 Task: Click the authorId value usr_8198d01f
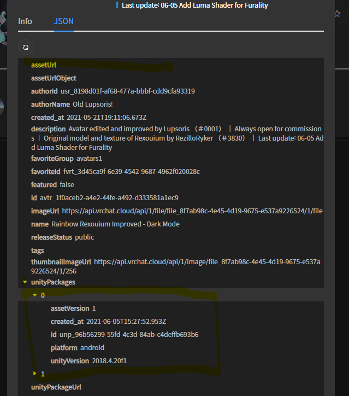128,91
